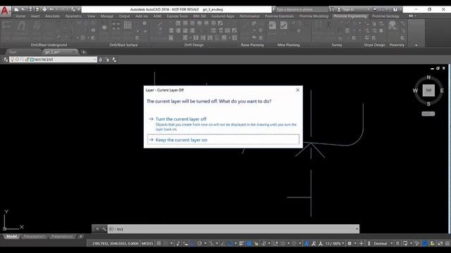
Task: Click the Plot printer icon in quick access toolbar
Action: pyautogui.click(x=44, y=9)
